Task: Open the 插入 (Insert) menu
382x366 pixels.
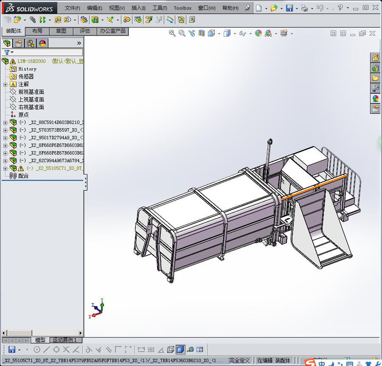Action: 138,8
